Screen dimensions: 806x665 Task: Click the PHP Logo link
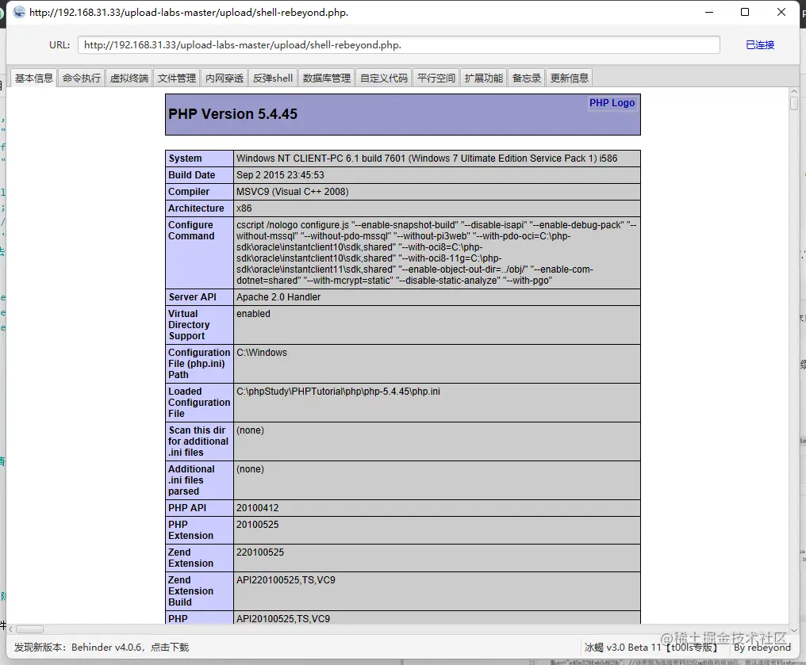point(612,103)
